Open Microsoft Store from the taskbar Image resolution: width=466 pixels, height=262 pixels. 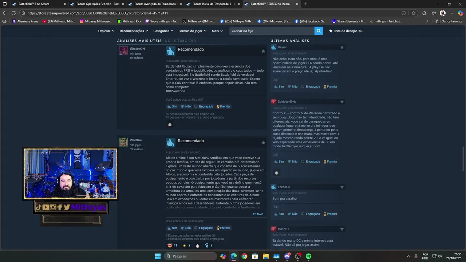pyautogui.click(x=255, y=256)
